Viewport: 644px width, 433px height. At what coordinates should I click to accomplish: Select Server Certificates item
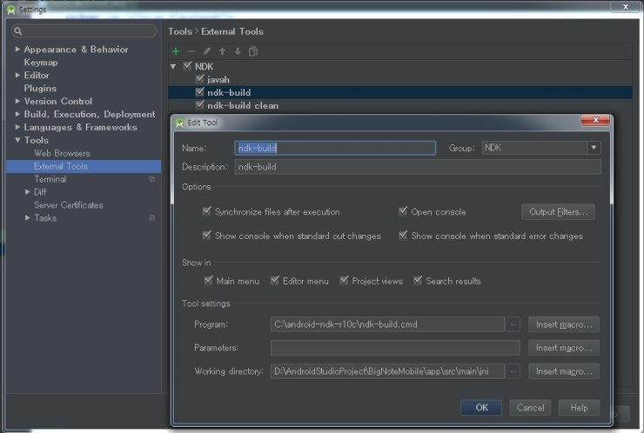69,205
